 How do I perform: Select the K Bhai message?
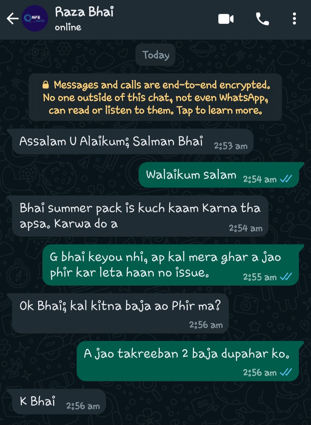59,402
